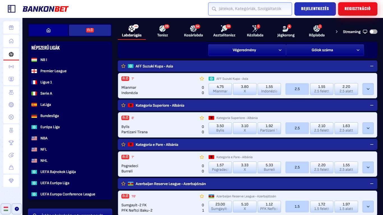Screen dimensions: 383x215
Task: Open the LaLiga league link
Action: pyautogui.click(x=46, y=104)
